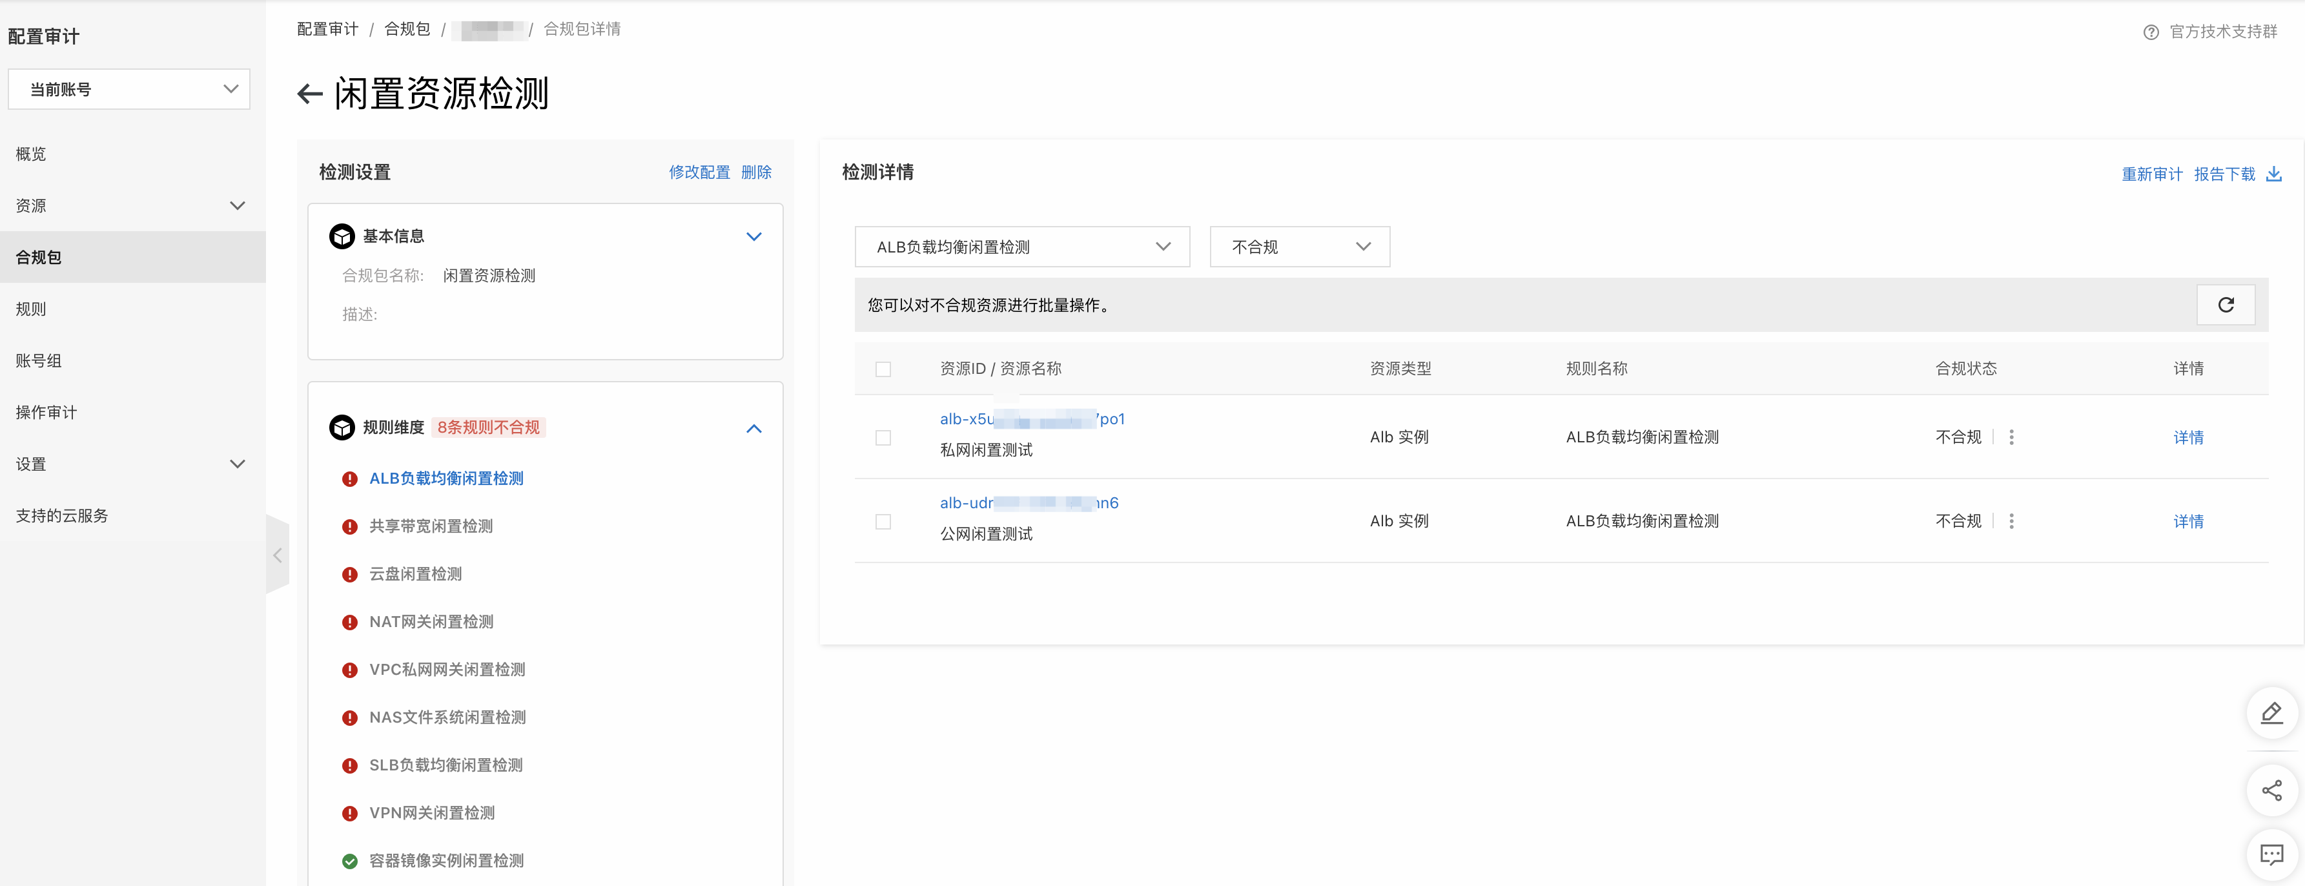This screenshot has height=886, width=2305.
Task: Open more options for alb-x5u row
Action: [x=2011, y=438]
